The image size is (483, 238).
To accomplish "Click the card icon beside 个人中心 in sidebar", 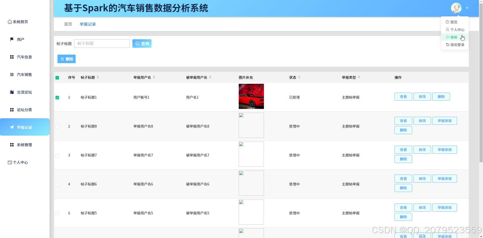I will pos(10,162).
